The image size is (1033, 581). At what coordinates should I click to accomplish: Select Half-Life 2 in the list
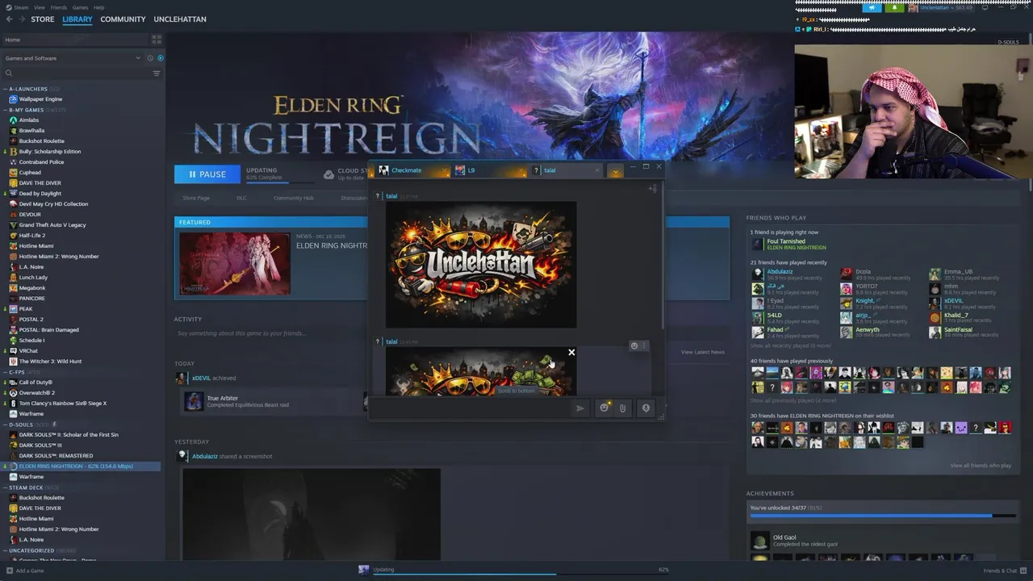(x=32, y=236)
